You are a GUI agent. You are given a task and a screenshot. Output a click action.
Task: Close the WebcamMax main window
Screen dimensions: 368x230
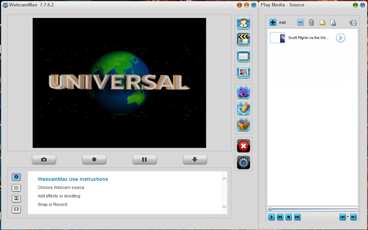(x=254, y=5)
